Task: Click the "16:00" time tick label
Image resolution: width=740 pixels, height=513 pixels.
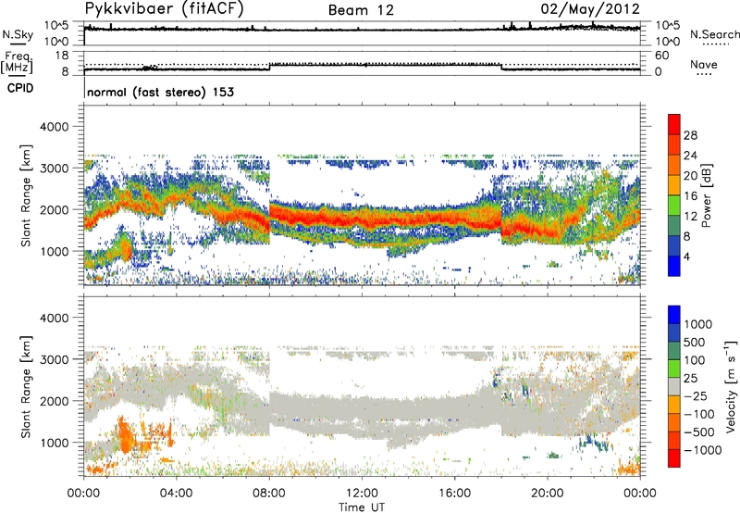Action: pyautogui.click(x=454, y=494)
